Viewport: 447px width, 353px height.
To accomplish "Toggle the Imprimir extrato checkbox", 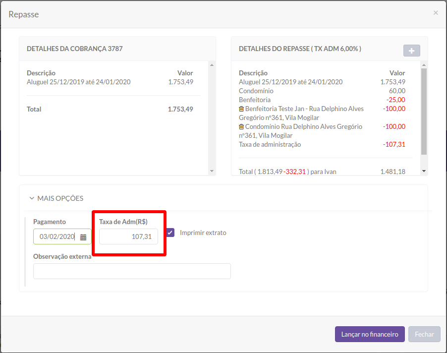I will click(x=170, y=233).
